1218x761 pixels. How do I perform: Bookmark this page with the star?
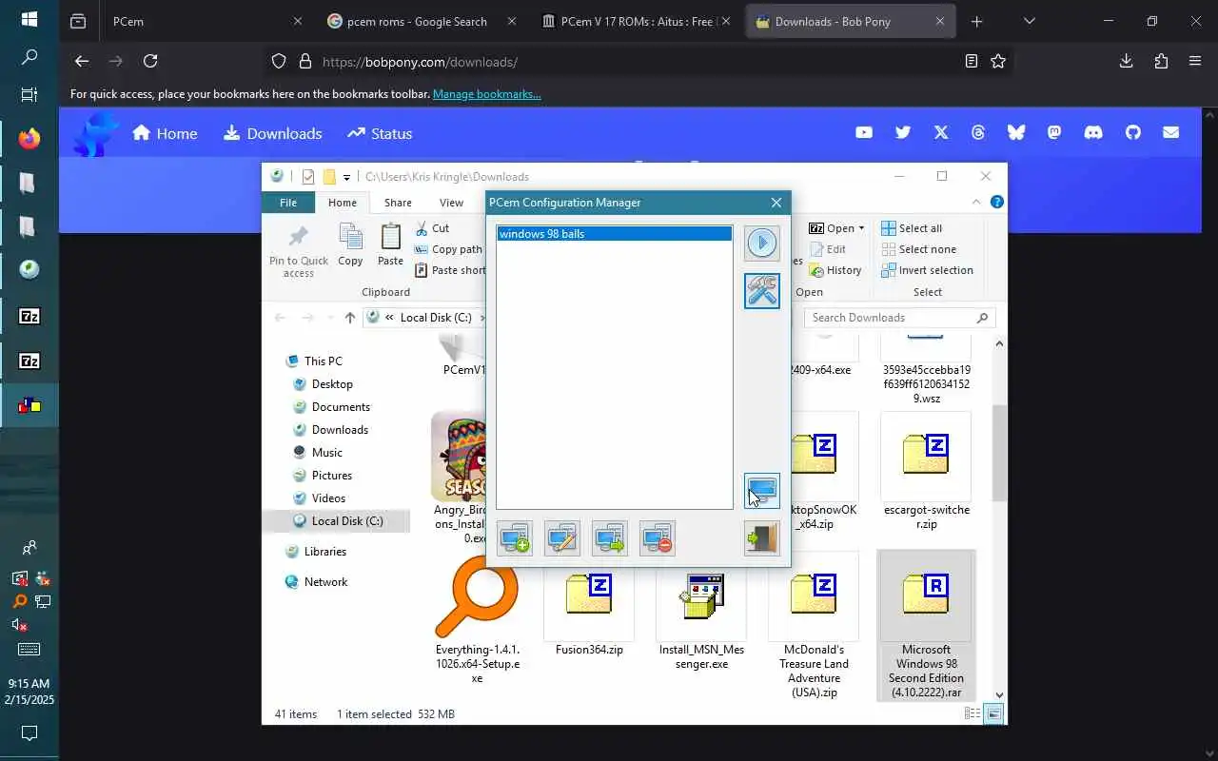coord(998,61)
